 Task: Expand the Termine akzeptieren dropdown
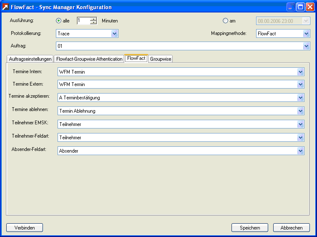(x=300, y=98)
